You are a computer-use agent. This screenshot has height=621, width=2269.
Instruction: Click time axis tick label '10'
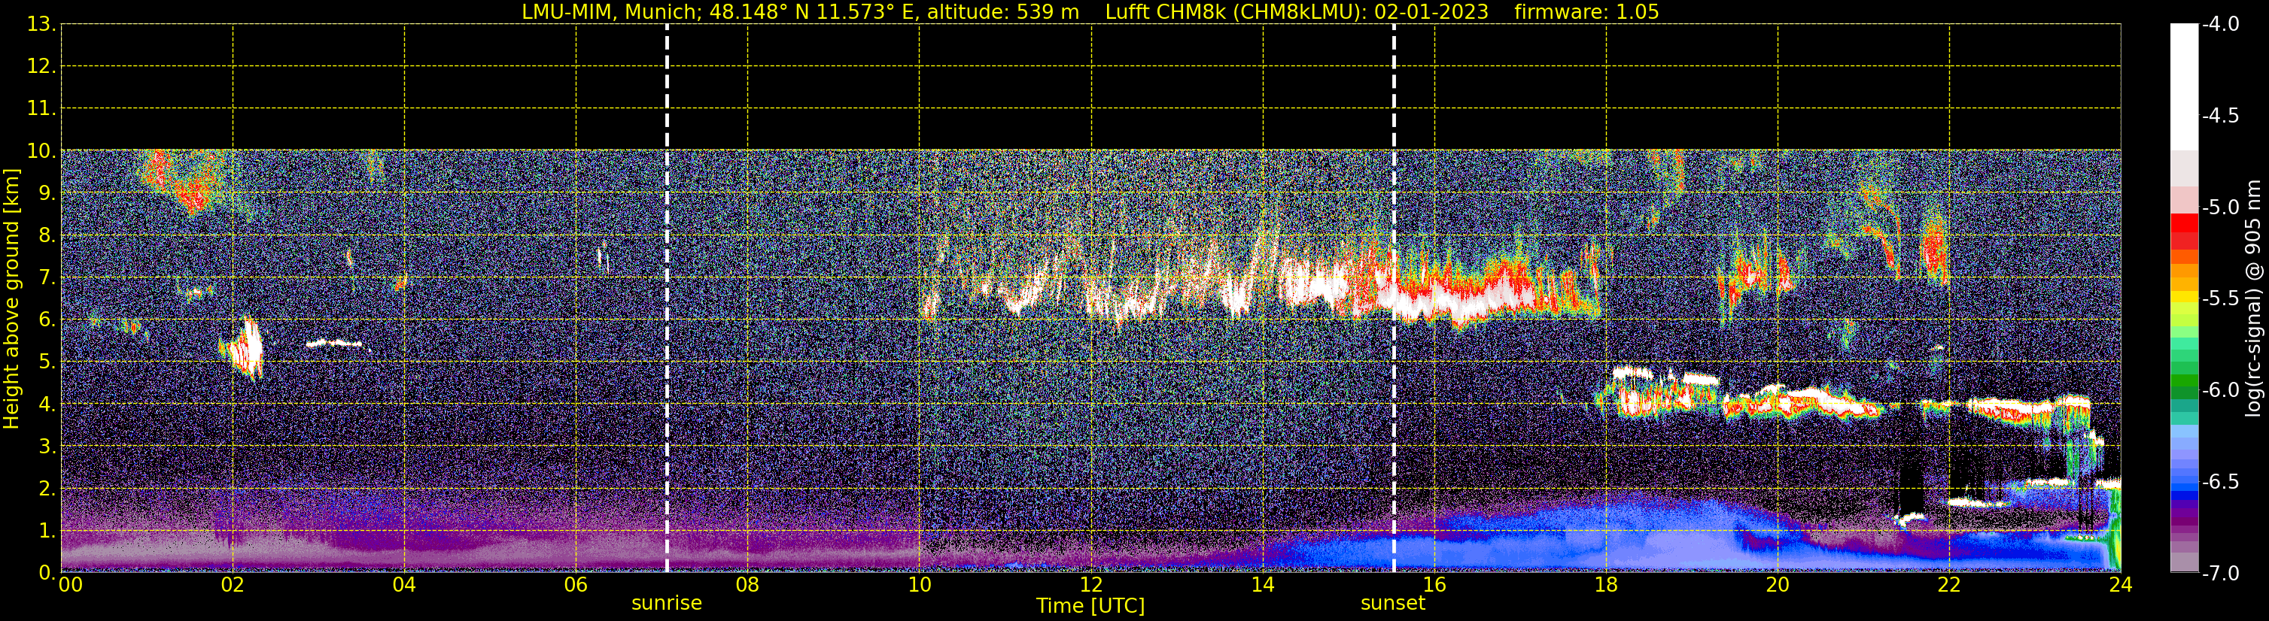[920, 585]
